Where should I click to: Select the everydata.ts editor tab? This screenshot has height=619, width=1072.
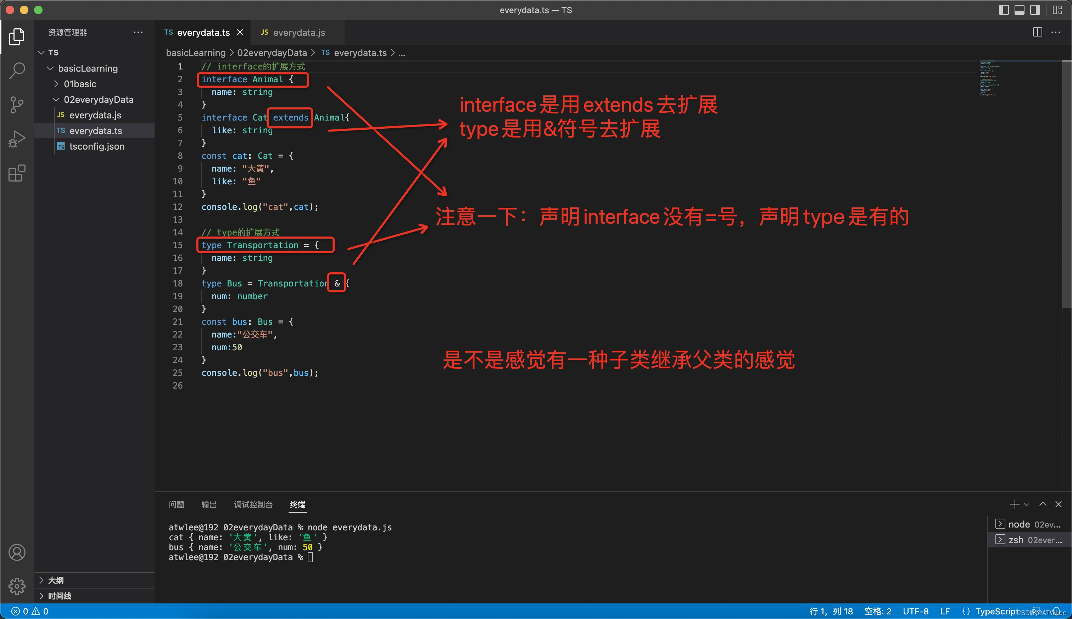203,32
